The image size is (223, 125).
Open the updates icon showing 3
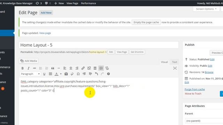click(x=39, y=3)
